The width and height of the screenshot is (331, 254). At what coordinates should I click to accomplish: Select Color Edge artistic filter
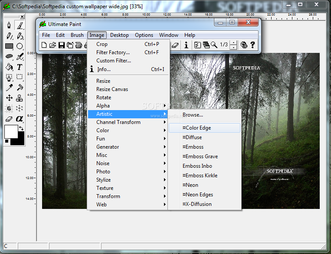(x=205, y=128)
